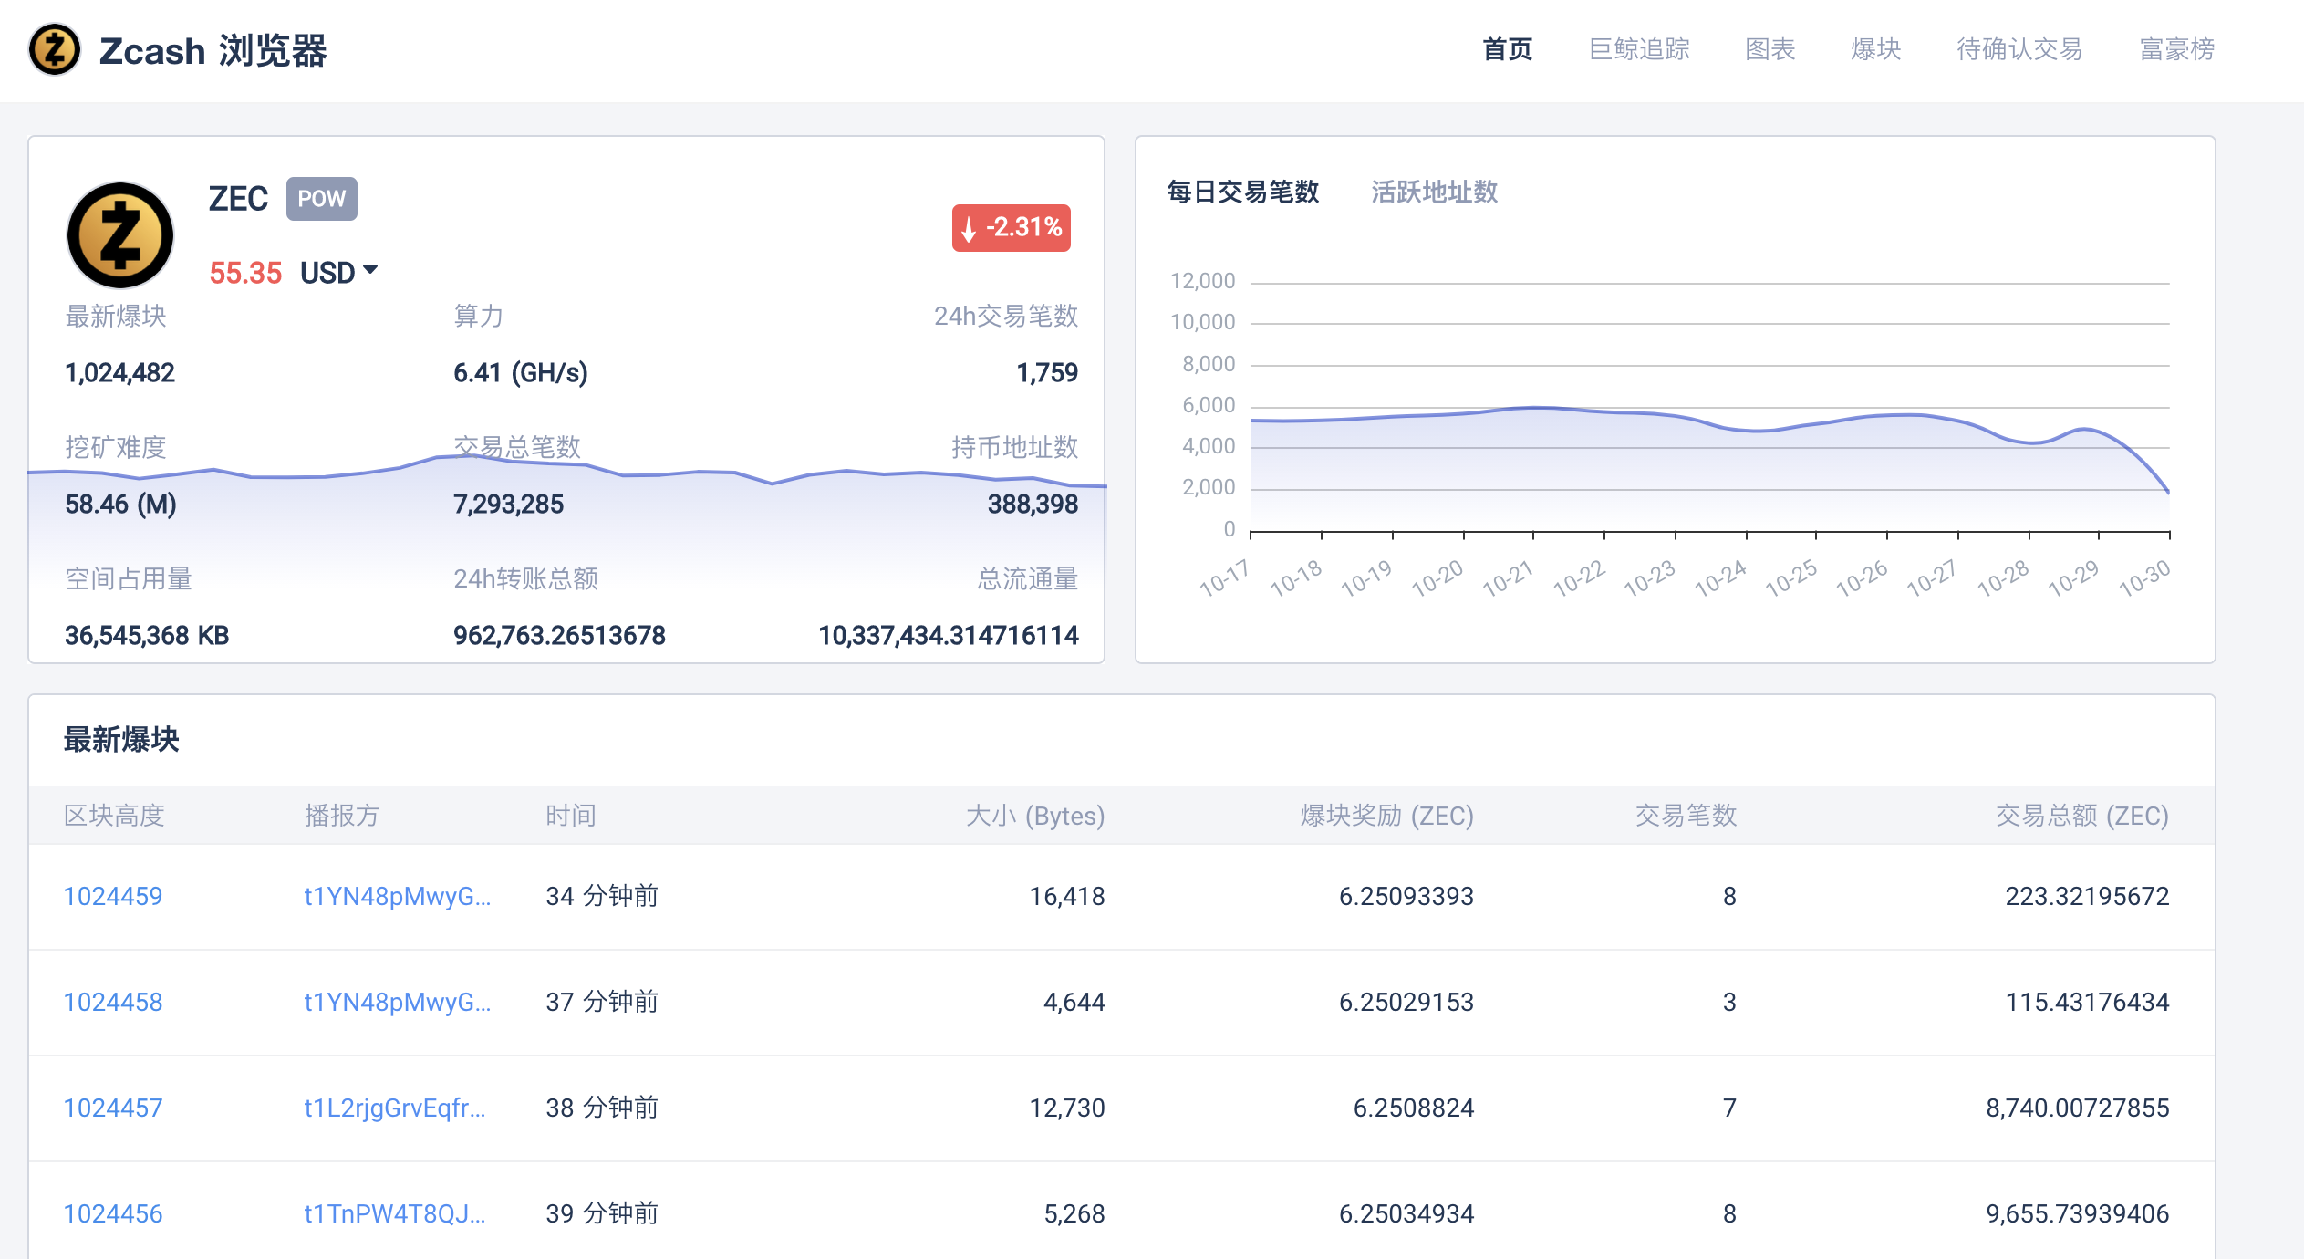Click the 交易总额 (ZEC) column header
The image size is (2304, 1259).
[x=2082, y=816]
